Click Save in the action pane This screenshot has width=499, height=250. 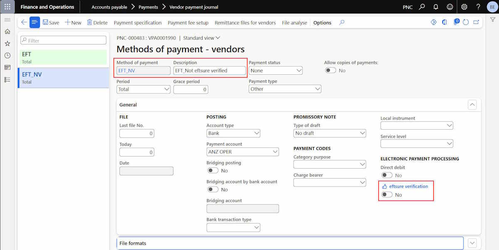click(x=51, y=23)
